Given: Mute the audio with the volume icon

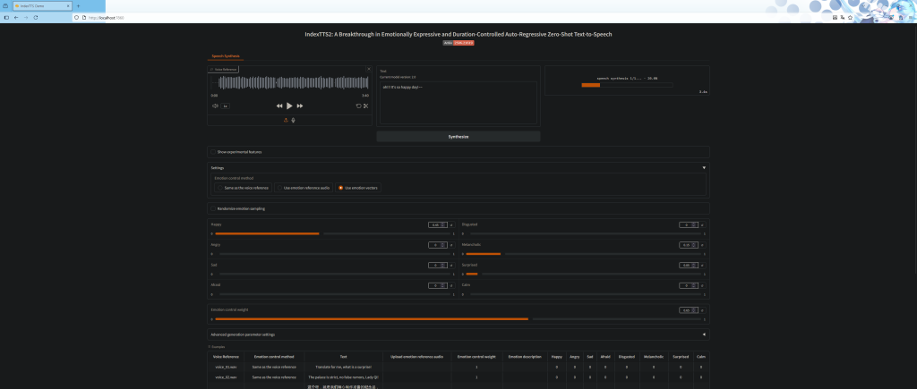Looking at the screenshot, I should point(215,106).
